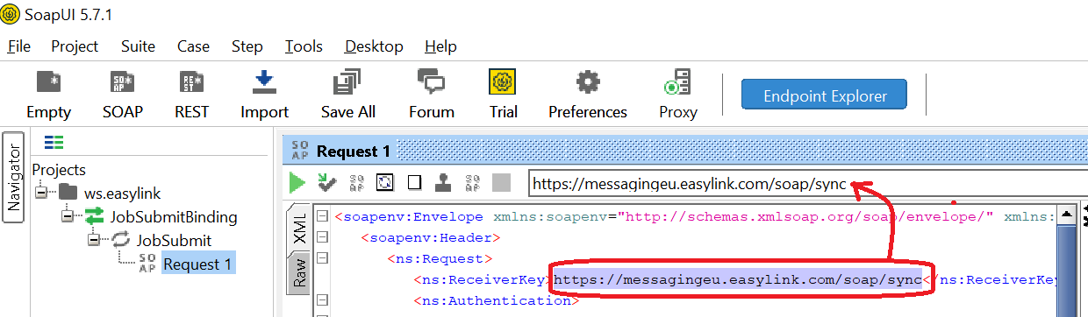Open the Suite menu
Screen dimensions: 1088x317
pos(138,46)
